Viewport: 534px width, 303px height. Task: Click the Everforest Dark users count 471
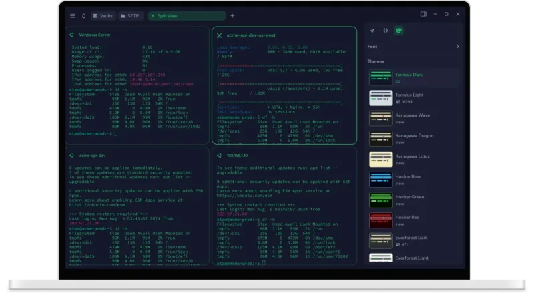pyautogui.click(x=402, y=244)
